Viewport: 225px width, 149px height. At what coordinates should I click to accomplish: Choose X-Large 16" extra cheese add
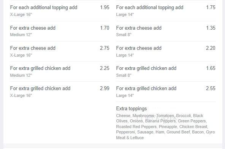click(60, 51)
